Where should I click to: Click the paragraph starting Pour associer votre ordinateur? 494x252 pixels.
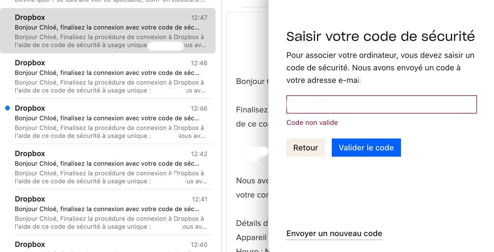[380, 68]
